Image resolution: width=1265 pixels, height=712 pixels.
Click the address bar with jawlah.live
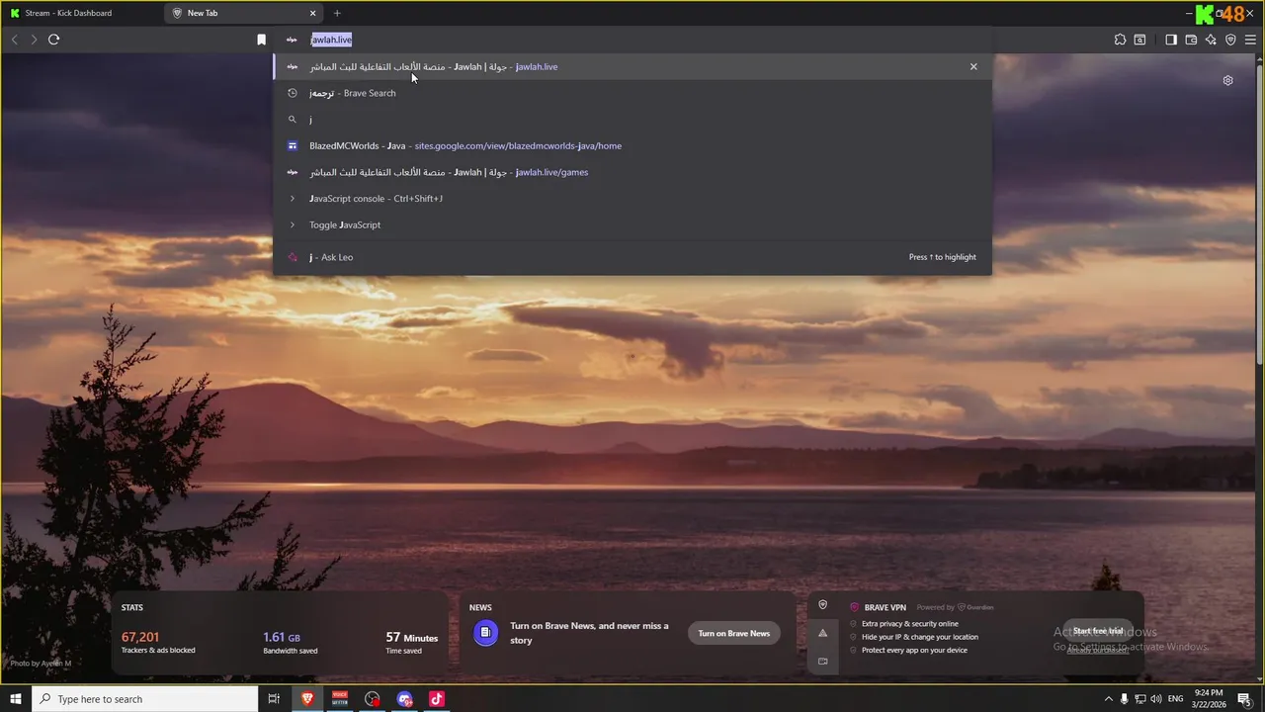632,40
